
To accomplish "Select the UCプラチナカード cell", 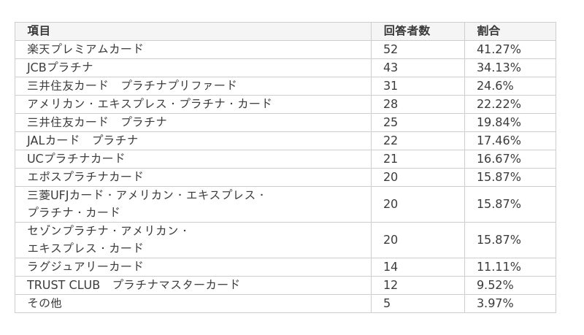I will [x=76, y=159].
